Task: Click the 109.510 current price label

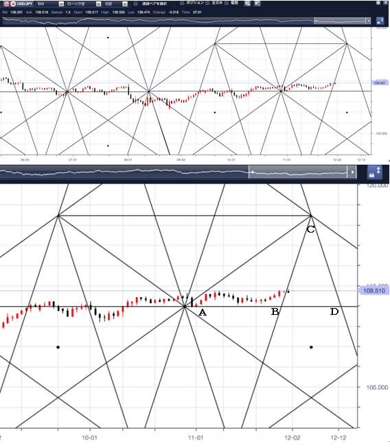Action: point(374,291)
